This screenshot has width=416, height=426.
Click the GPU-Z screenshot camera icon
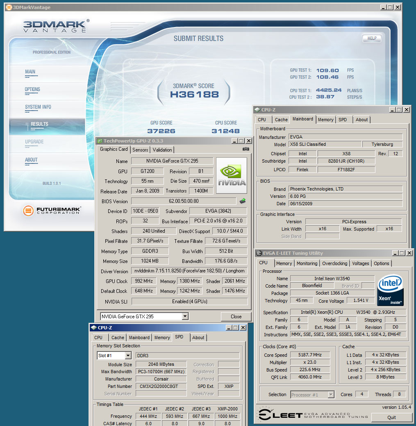(x=246, y=149)
